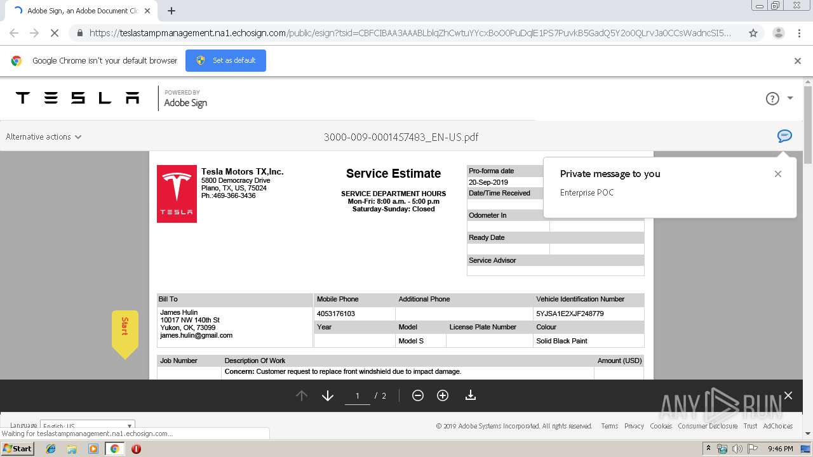Open the volume speaker tray icon
Image resolution: width=813 pixels, height=457 pixels.
click(x=737, y=449)
